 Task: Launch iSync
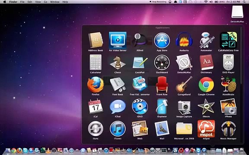(96, 129)
